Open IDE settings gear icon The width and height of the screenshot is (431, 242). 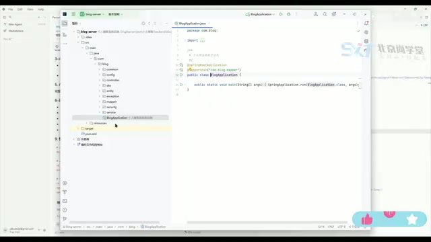(x=334, y=14)
